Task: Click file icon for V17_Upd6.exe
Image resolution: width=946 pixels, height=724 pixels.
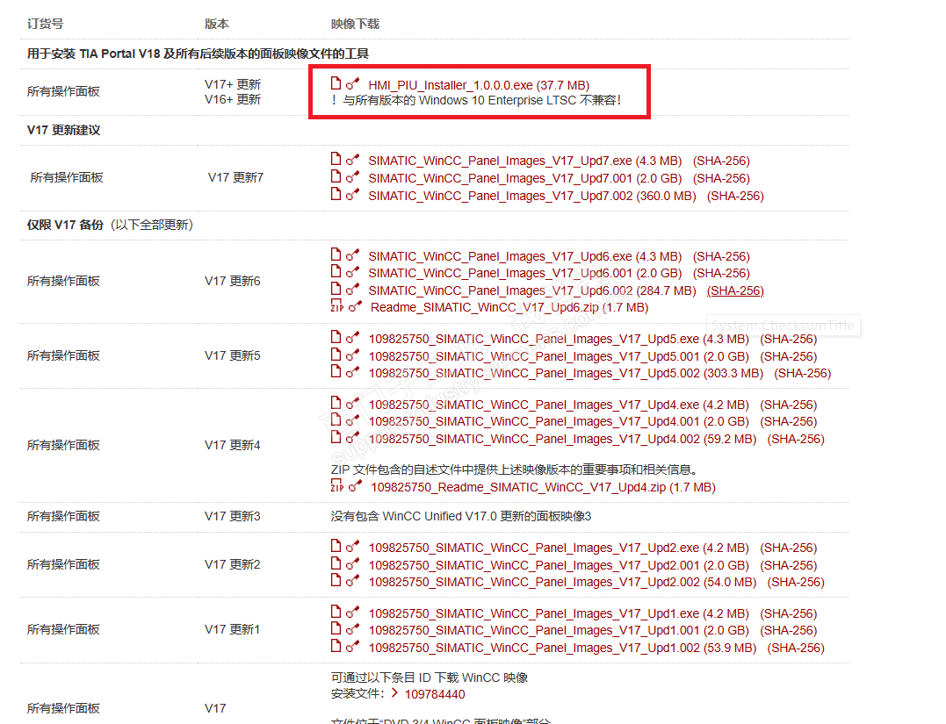Action: [336, 254]
